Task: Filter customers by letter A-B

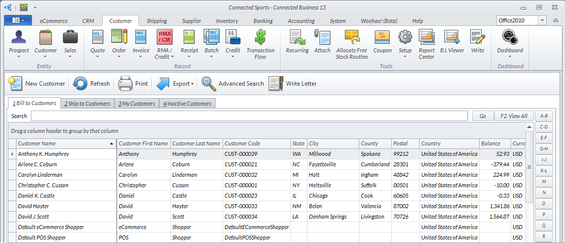Action: pyautogui.click(x=544, y=116)
